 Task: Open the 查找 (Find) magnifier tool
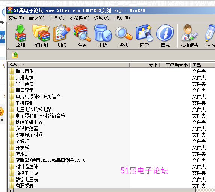click(124, 36)
